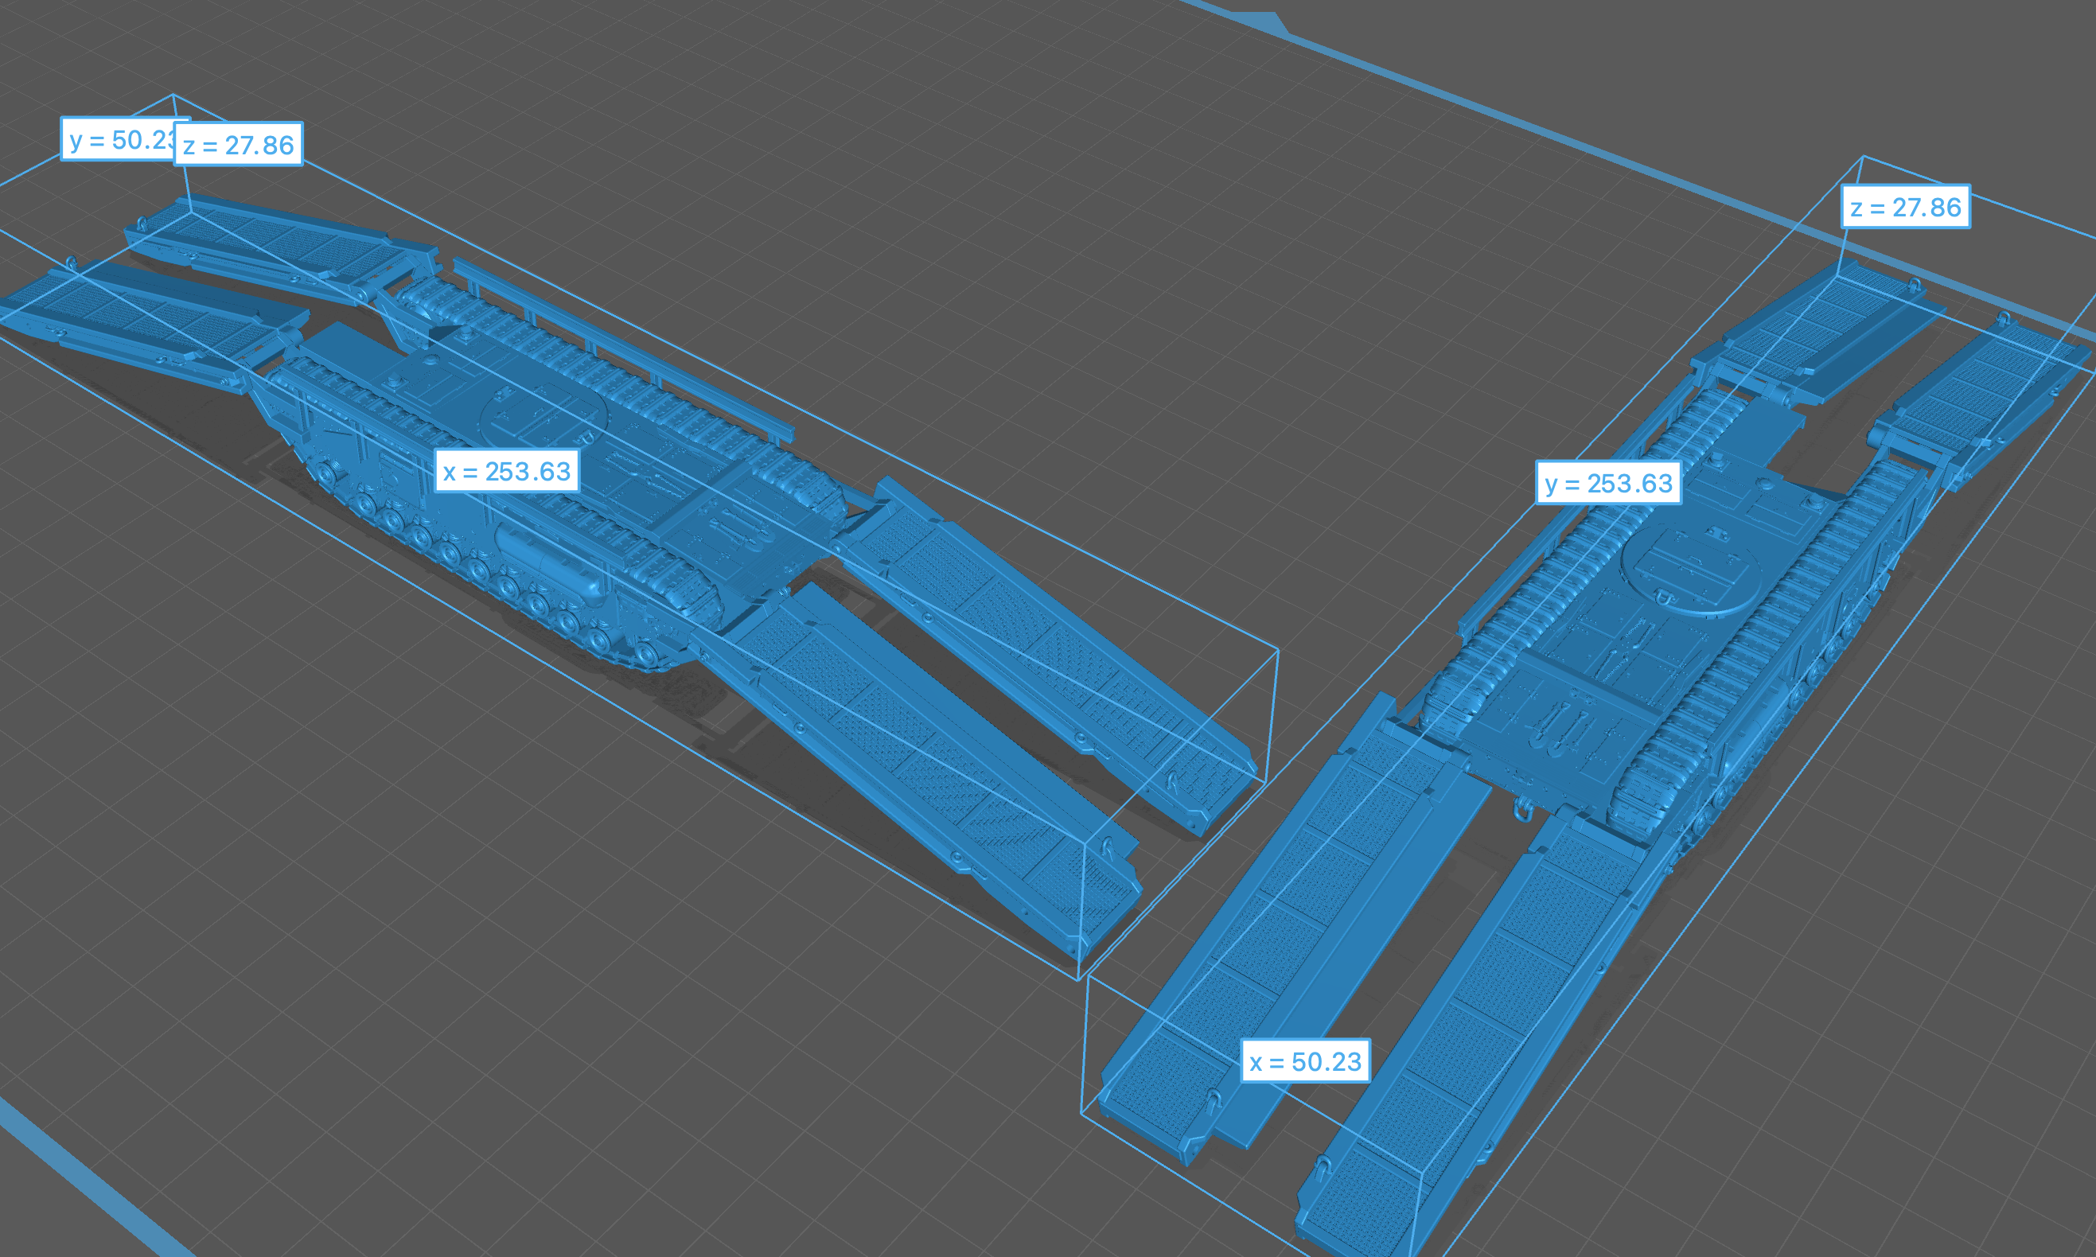This screenshot has height=1257, width=2096.
Task: Click the "y = 50.23" dimension label
Action: (119, 140)
